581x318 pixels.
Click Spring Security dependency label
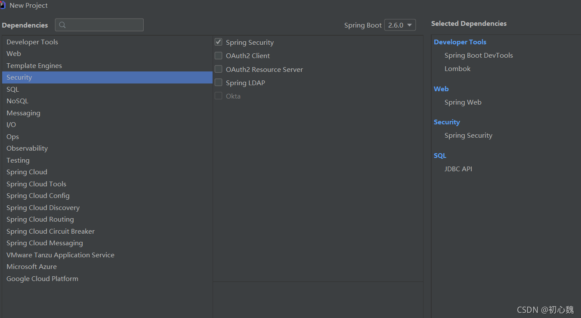(250, 42)
